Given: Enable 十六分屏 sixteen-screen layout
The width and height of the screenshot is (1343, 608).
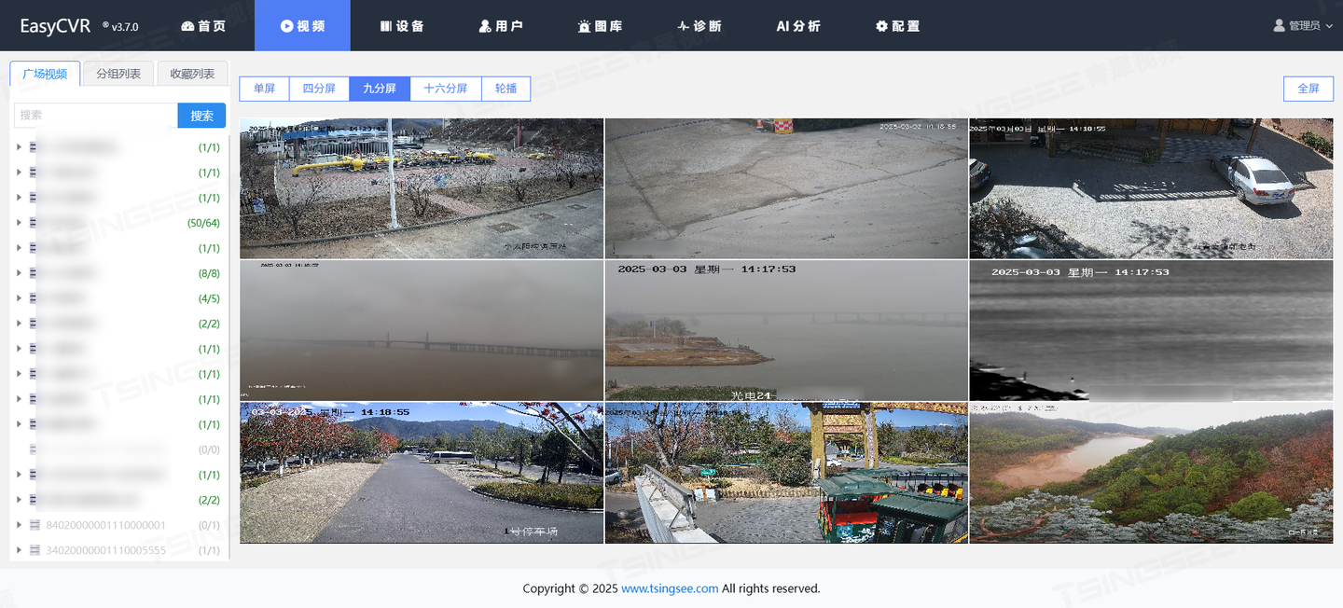Looking at the screenshot, I should tap(446, 88).
